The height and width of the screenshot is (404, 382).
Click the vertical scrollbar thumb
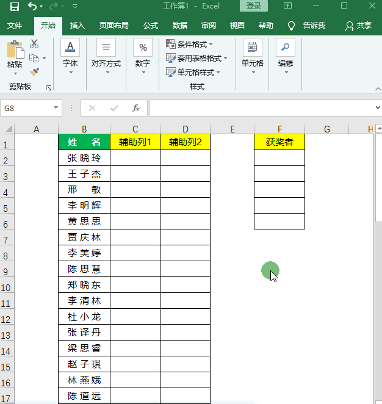[x=379, y=177]
